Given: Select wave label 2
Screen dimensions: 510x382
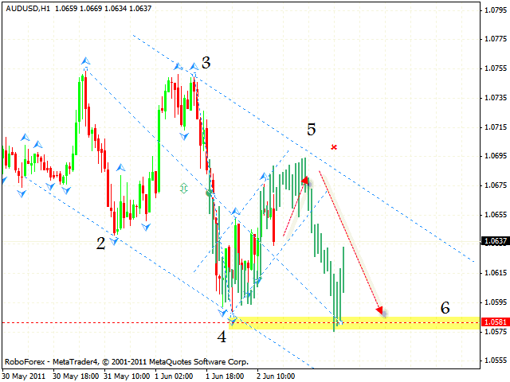Looking at the screenshot, I should tap(101, 244).
